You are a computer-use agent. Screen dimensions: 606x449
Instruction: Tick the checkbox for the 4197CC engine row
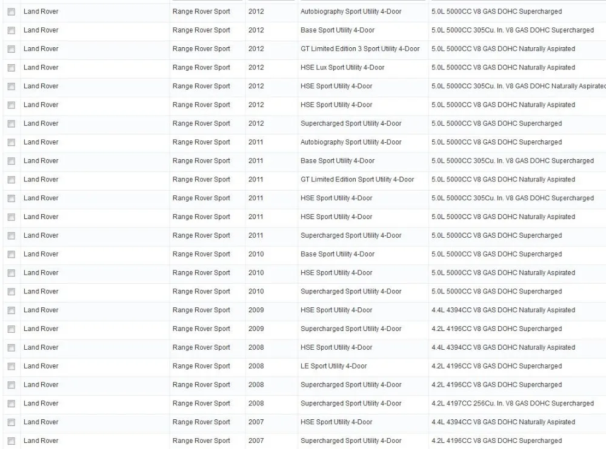tap(12, 404)
